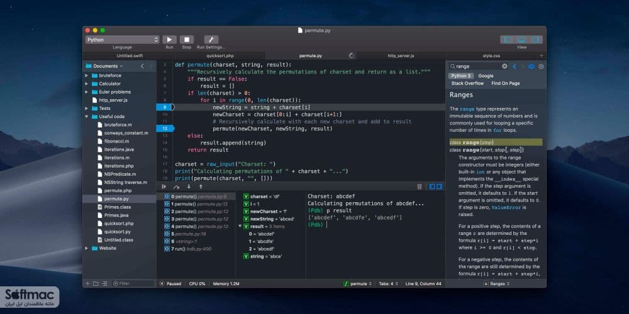Click Line 9, Column 44 status
The height and width of the screenshot is (314, 629).
[423, 284]
